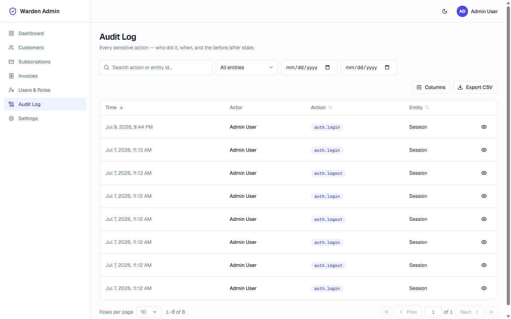
Task: Click the auth.logout badge in the 11:13 AM row
Action: [x=328, y=173]
